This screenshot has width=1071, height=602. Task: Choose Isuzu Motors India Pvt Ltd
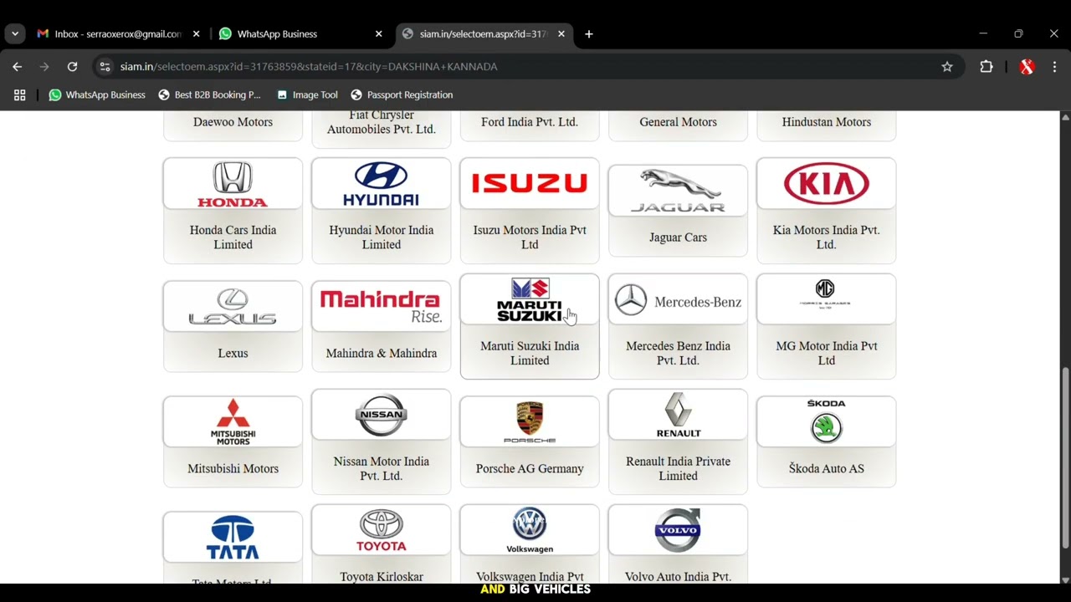[530, 237]
